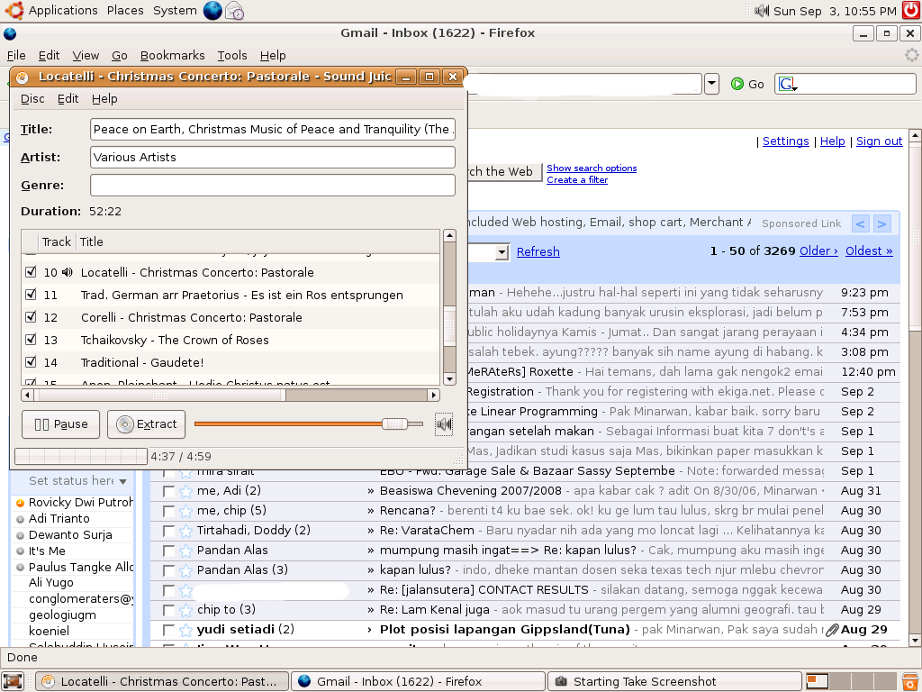The width and height of the screenshot is (922, 692).
Task: Open Sound Juicer's Edit menu
Action: pyautogui.click(x=68, y=99)
